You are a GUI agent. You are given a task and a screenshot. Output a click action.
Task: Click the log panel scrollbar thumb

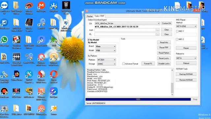pos(172,88)
